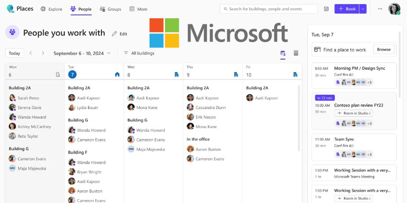Screen dimensions: 407x203
Task: Open the More menu tab
Action: pos(138,9)
